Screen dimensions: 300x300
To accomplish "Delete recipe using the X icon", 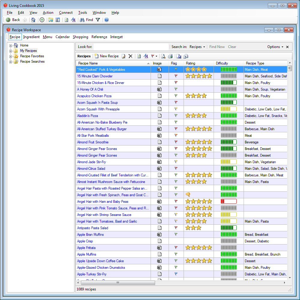I will (130, 56).
